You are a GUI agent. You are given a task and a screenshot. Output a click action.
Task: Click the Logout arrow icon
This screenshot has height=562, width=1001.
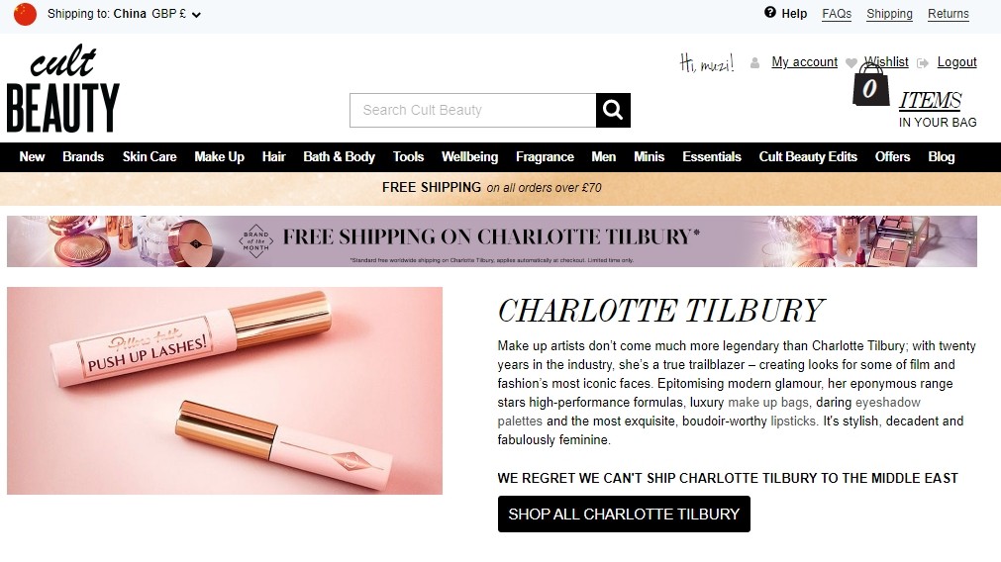click(x=923, y=62)
